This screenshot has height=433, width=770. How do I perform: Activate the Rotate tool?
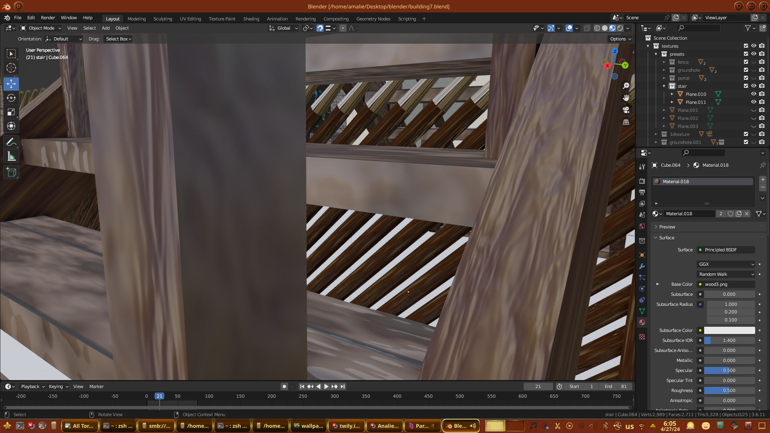coord(11,98)
